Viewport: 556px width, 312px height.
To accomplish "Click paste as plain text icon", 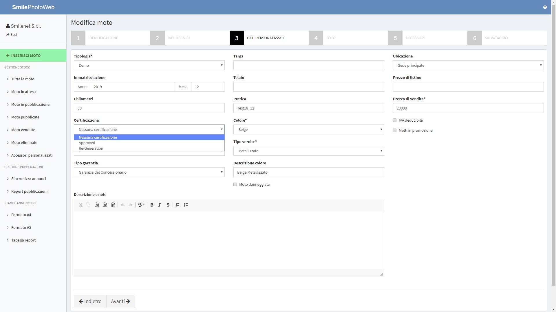I will 105,205.
